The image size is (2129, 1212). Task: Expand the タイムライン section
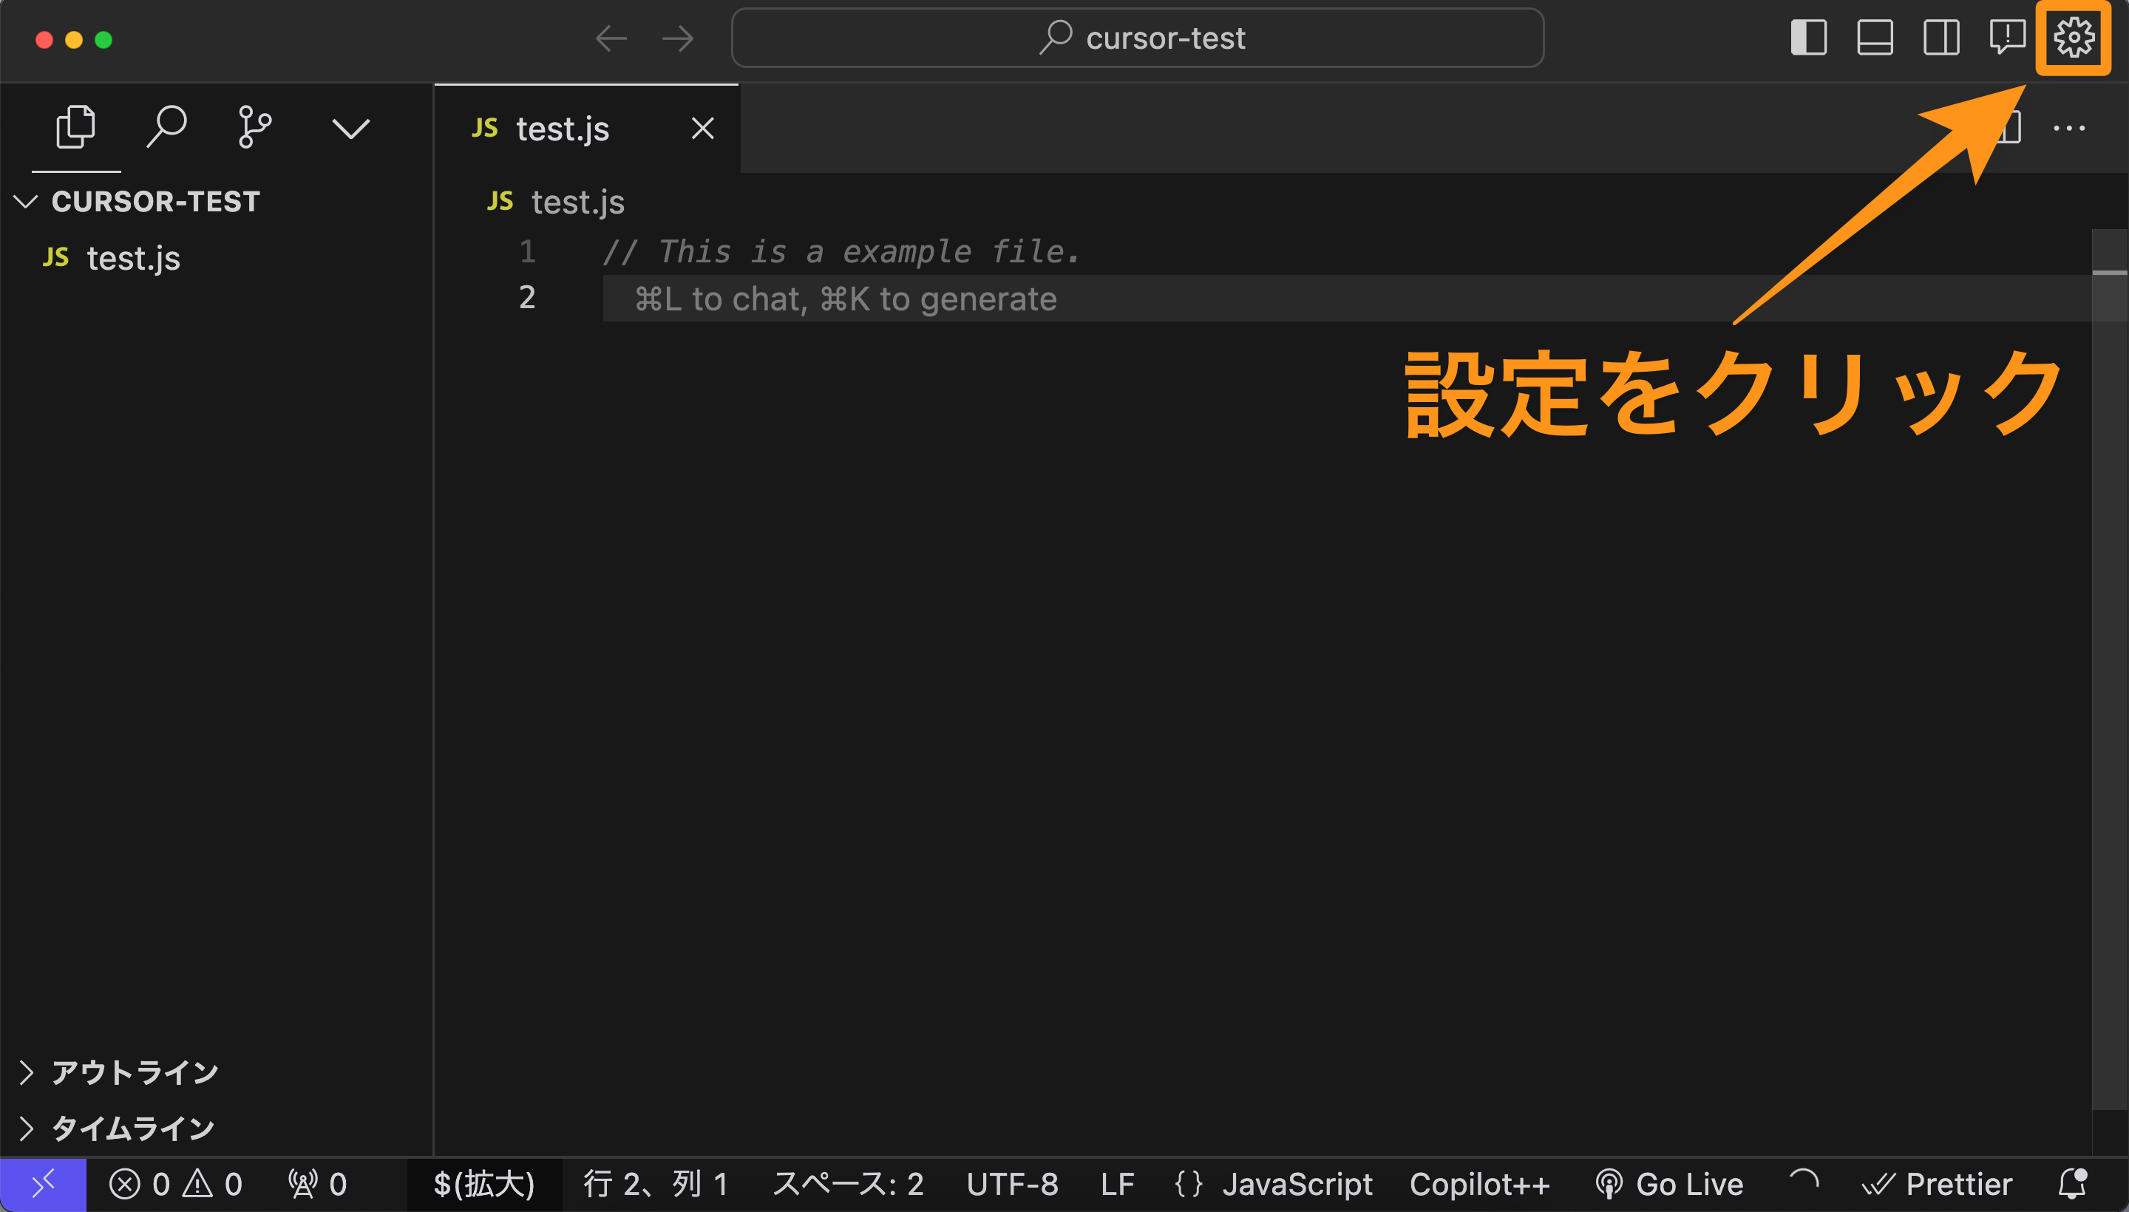tap(132, 1128)
